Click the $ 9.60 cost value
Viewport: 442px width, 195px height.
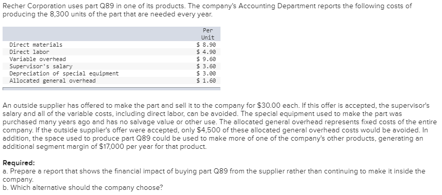[206, 60]
